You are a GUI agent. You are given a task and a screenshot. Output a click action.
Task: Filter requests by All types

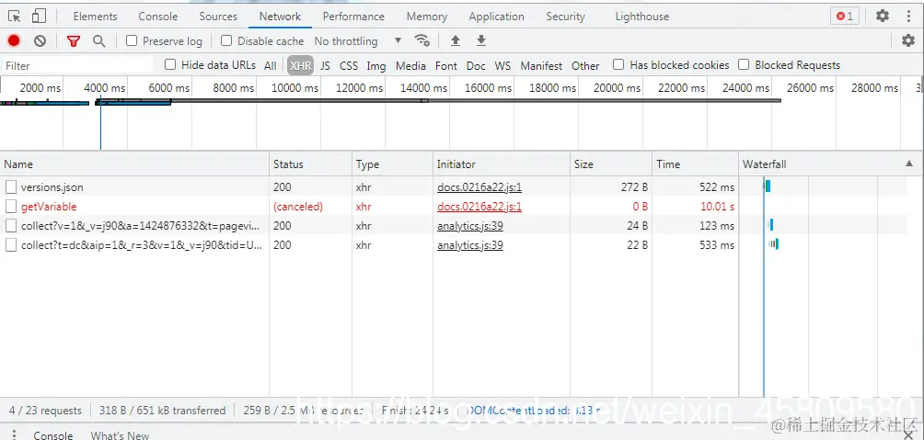(270, 66)
